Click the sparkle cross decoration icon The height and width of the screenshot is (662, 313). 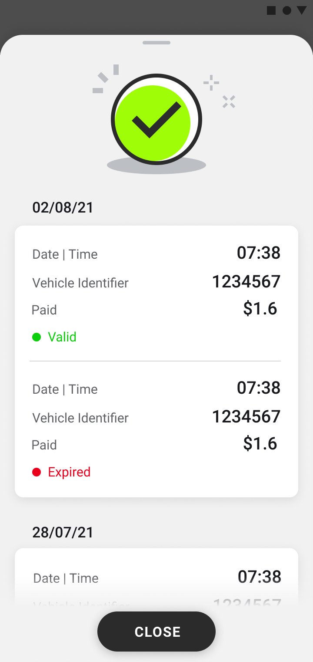tap(229, 101)
